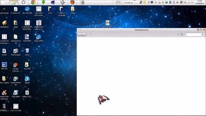Select the email document icon
This screenshot has height=116, width=206.
click(4, 52)
